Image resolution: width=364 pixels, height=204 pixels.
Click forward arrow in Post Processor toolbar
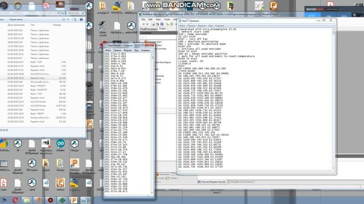coord(147,24)
